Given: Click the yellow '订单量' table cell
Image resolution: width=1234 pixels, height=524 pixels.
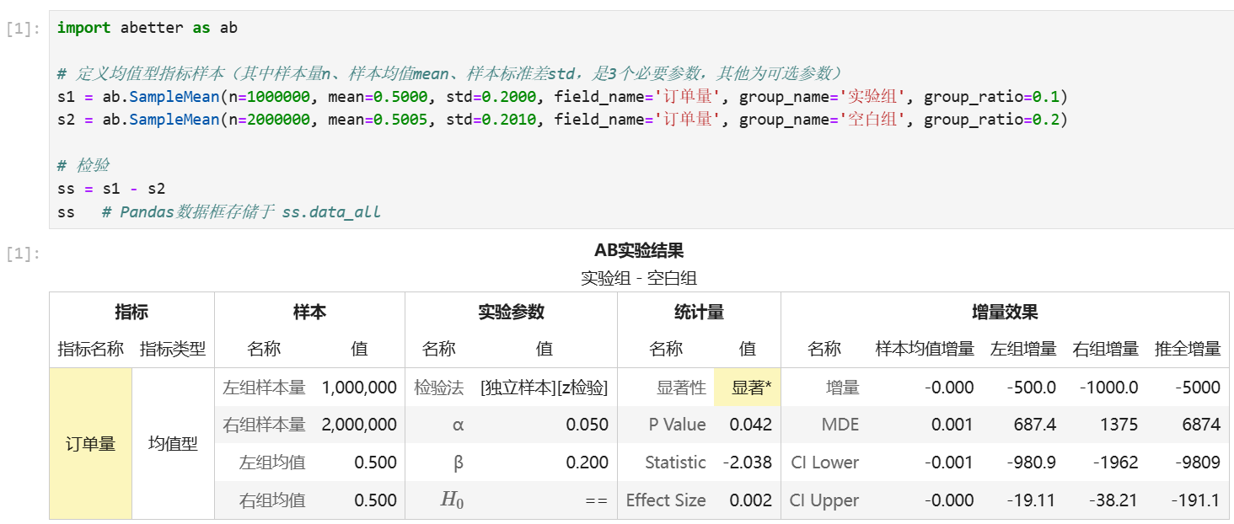Looking at the screenshot, I should click(x=90, y=443).
